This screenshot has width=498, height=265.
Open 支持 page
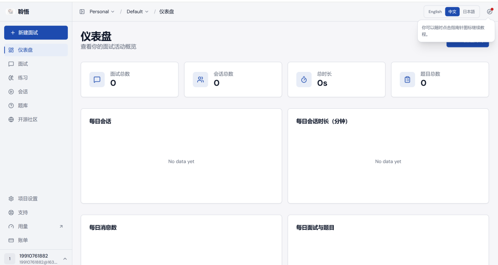pyautogui.click(x=36, y=212)
